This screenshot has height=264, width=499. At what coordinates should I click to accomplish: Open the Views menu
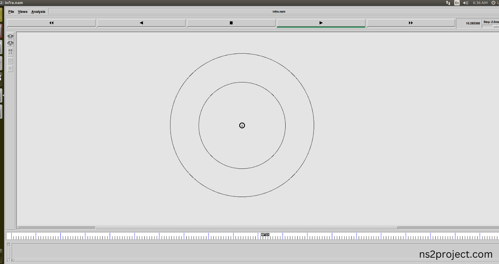click(x=22, y=12)
